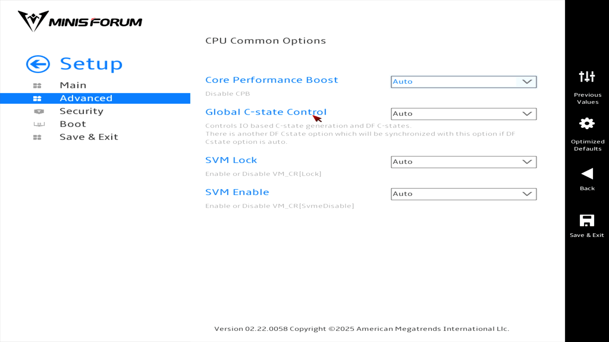Select the Main menu item
This screenshot has height=342, width=609.
click(x=73, y=85)
